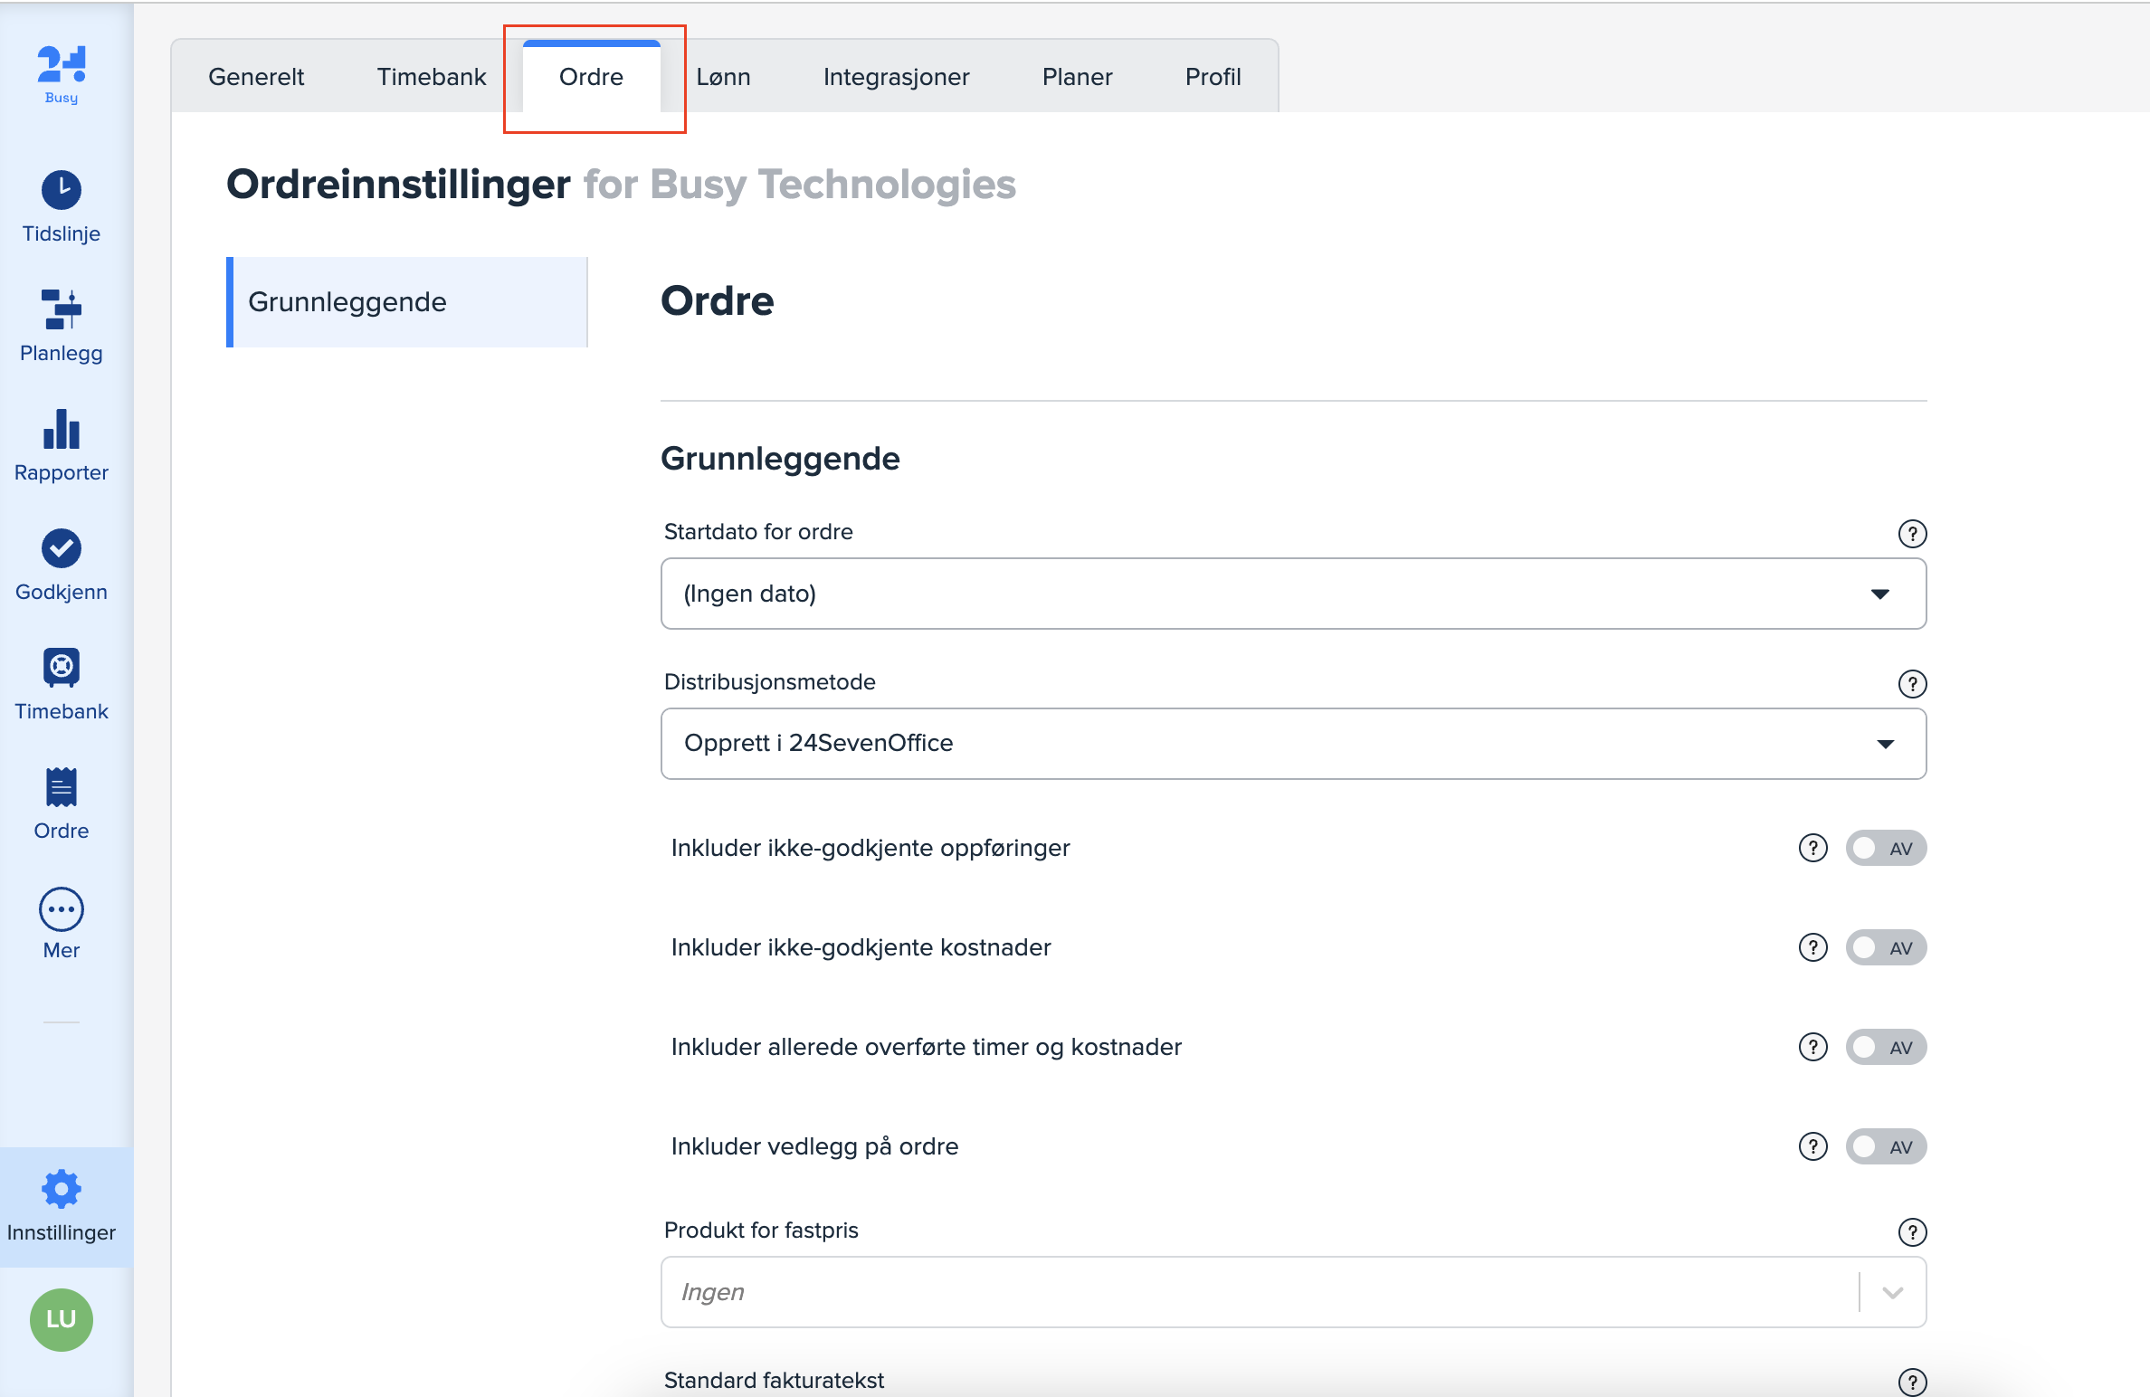2150x1397 pixels.
Task: Switch to the Integrasjoner tab
Action: (895, 77)
